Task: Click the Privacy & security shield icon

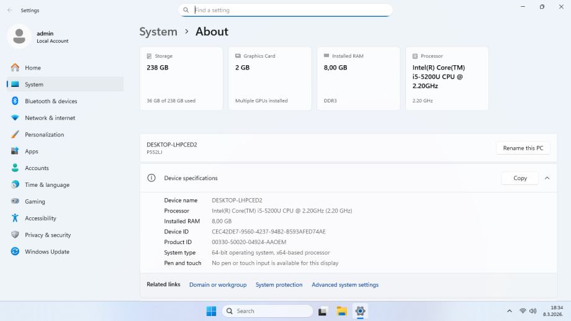Action: (15, 235)
